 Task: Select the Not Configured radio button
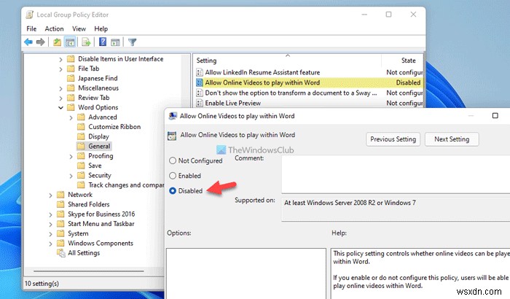(x=173, y=160)
